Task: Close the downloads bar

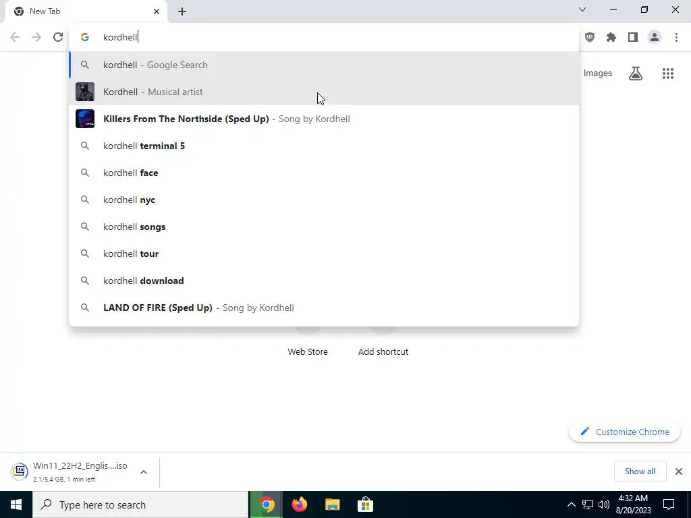Action: [x=679, y=471]
